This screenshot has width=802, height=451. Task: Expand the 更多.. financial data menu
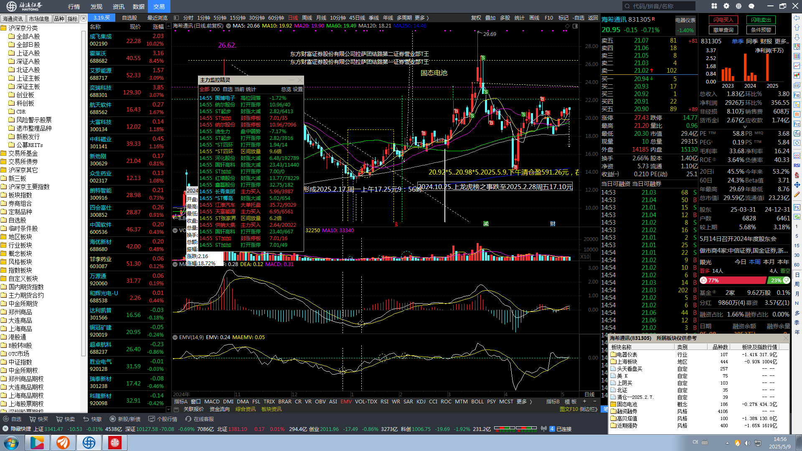(781, 41)
